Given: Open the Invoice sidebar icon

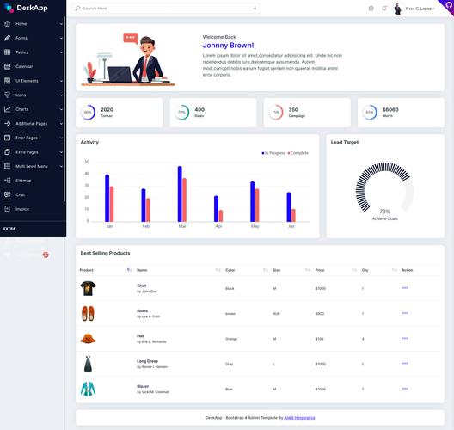Looking at the screenshot, I should (7, 209).
